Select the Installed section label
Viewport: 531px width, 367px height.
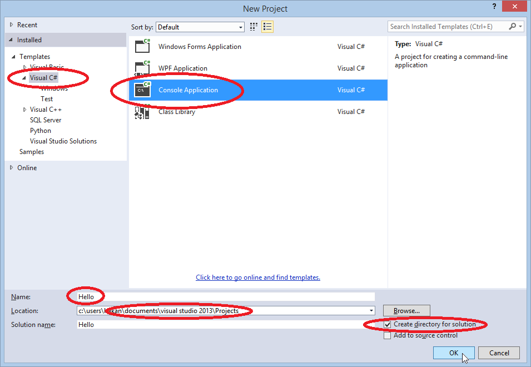[x=29, y=40]
